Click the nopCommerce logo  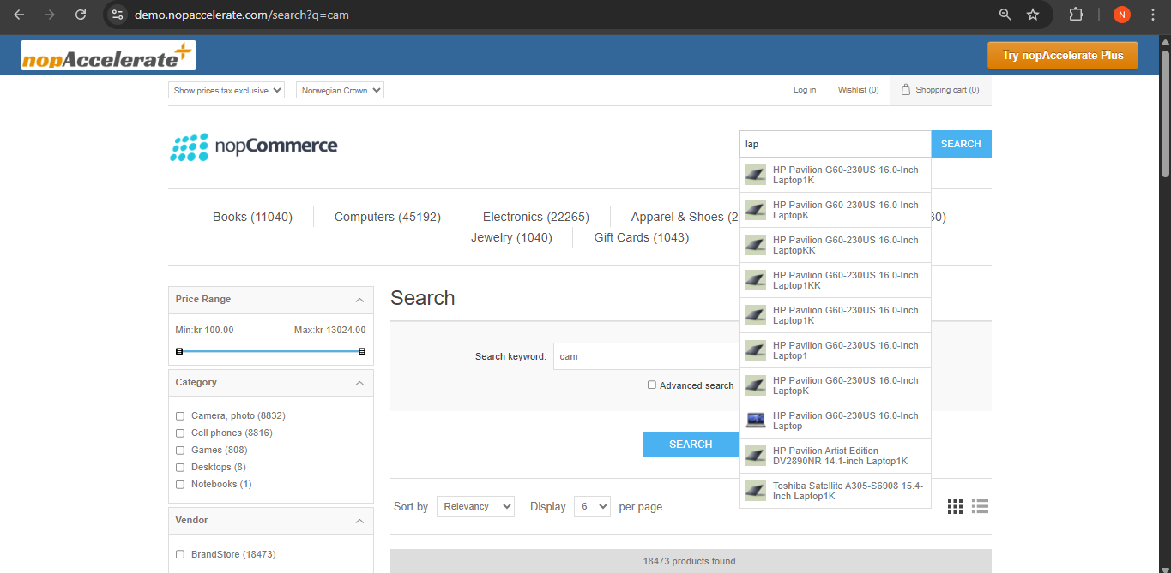tap(254, 146)
